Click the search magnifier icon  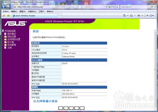click(152, 7)
